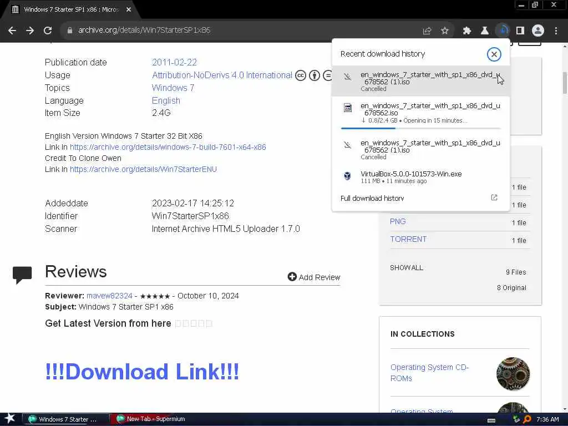The height and width of the screenshot is (426, 568).
Task: Open the extensions puzzle icon
Action: pyautogui.click(x=467, y=31)
